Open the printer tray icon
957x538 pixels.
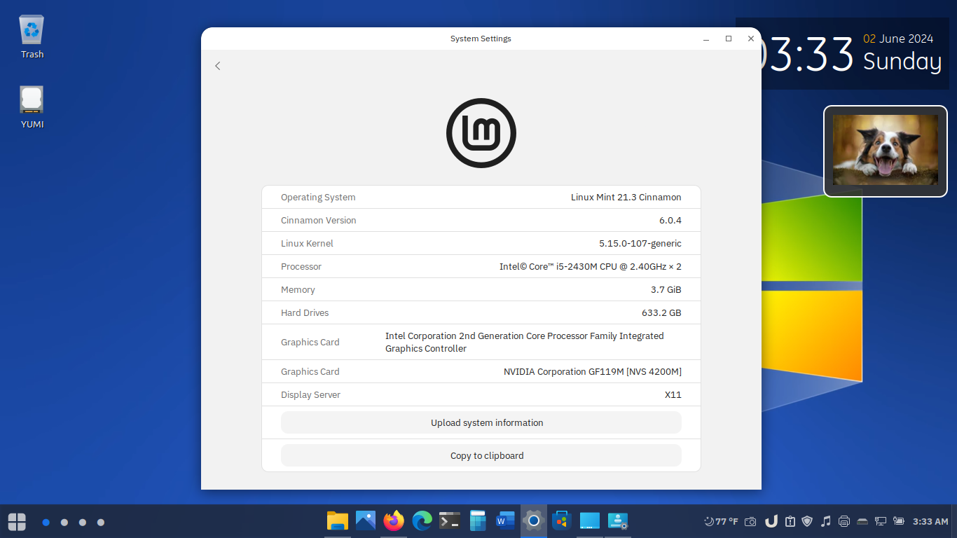844,521
